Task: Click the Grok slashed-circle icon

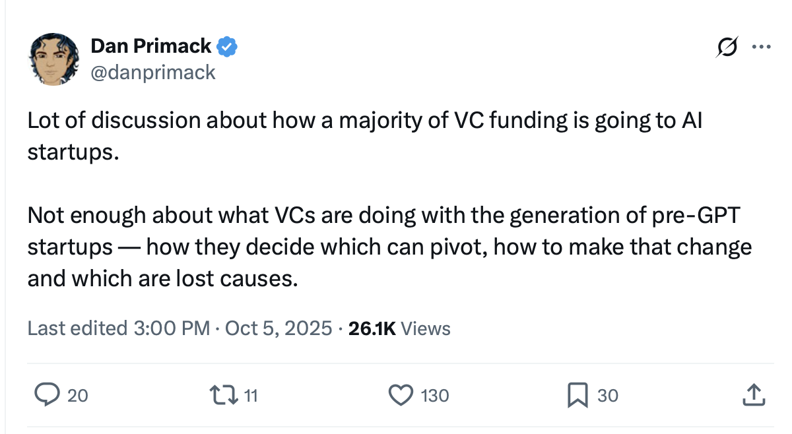Action: click(x=727, y=47)
